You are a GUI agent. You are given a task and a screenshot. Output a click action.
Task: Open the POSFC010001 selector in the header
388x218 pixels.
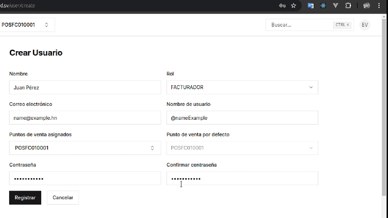(27, 24)
